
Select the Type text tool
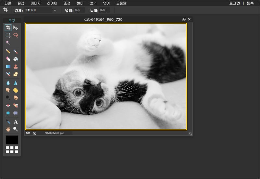pyautogui.click(x=16, y=121)
